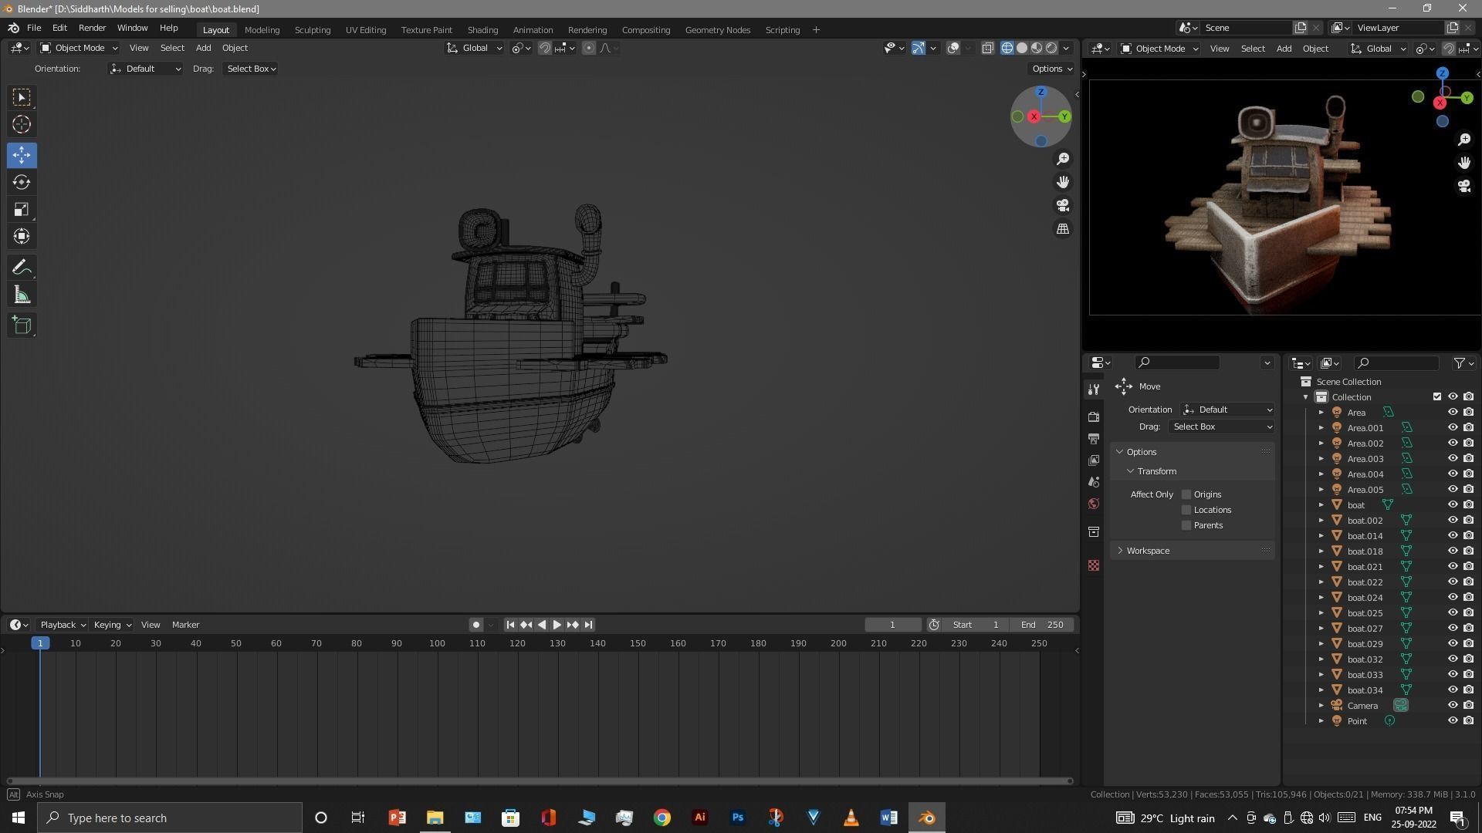Play animation forward
The height and width of the screenshot is (833, 1482).
tap(557, 625)
